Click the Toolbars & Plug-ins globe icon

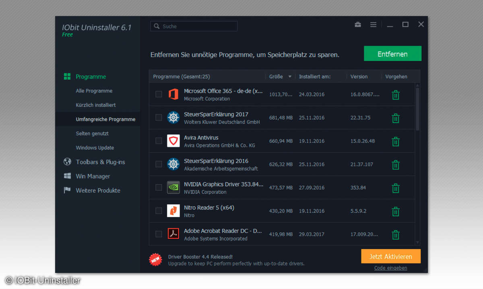click(x=67, y=162)
